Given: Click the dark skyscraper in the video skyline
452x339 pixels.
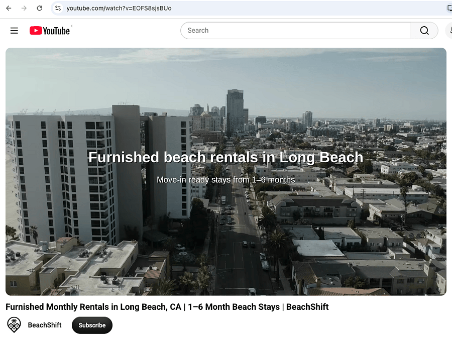Looking at the screenshot, I should pos(235,112).
